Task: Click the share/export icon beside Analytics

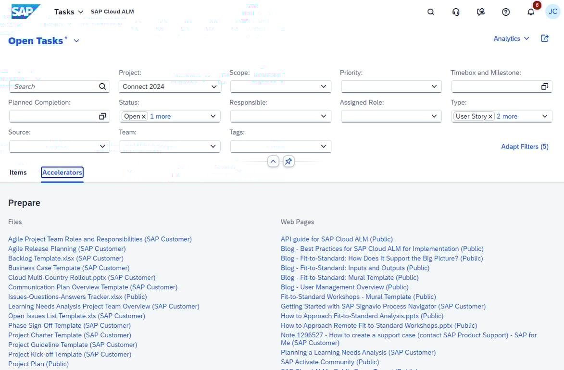Action: click(545, 38)
